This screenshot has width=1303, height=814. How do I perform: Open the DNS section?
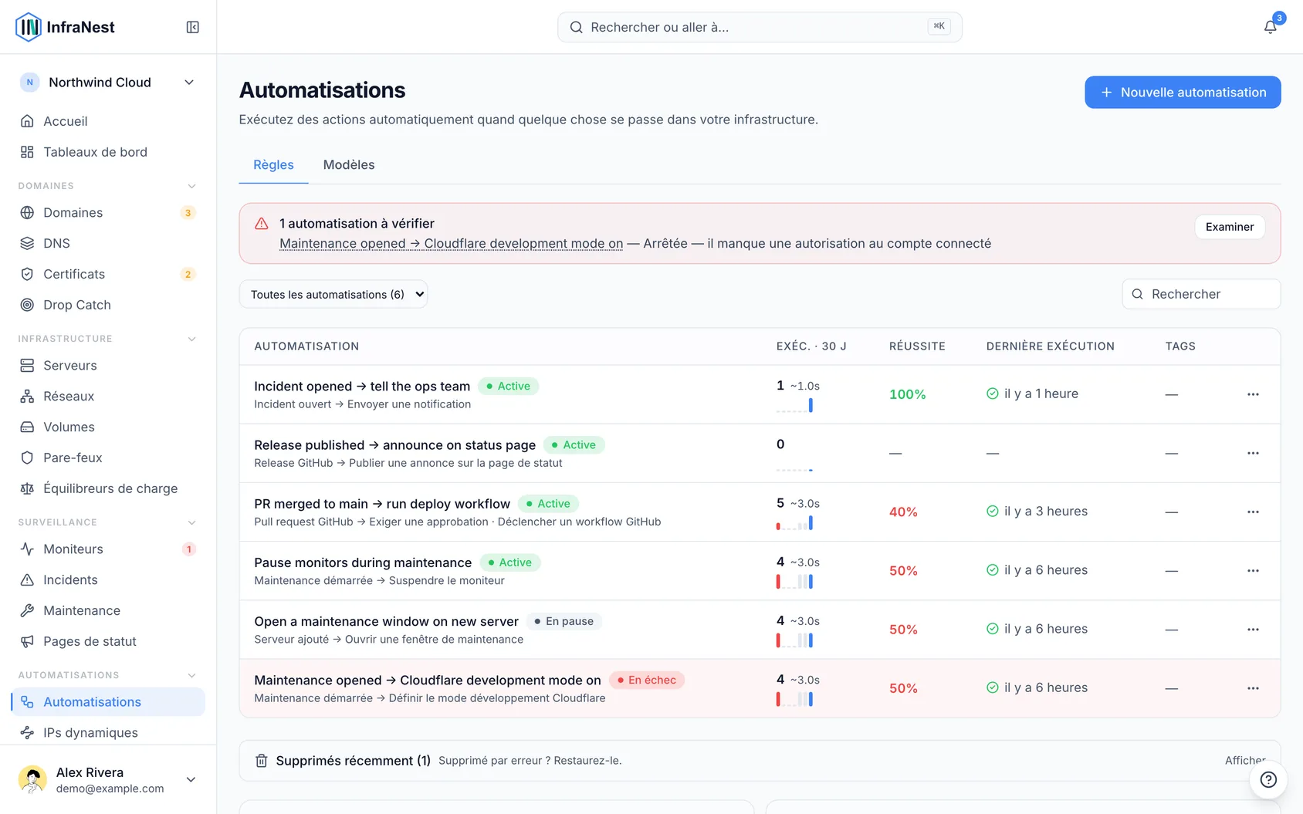[108, 243]
